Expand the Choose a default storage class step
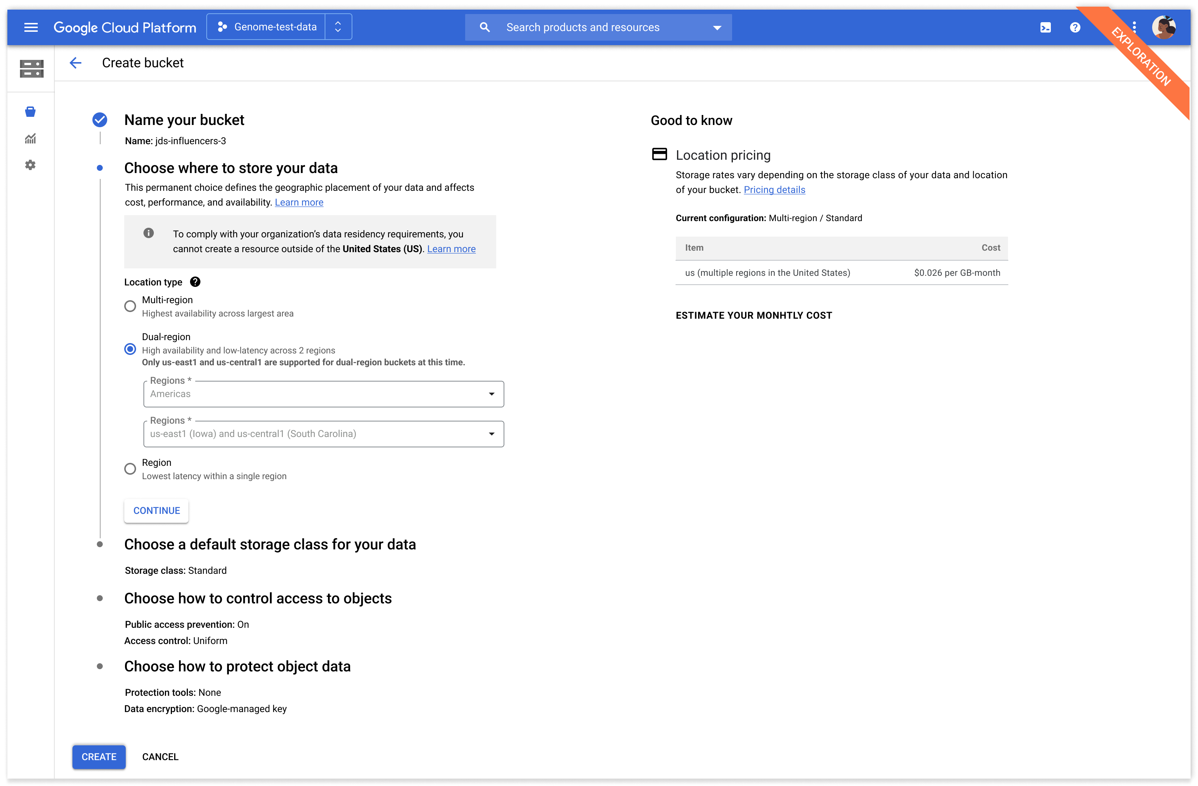The image size is (1198, 786). (270, 545)
